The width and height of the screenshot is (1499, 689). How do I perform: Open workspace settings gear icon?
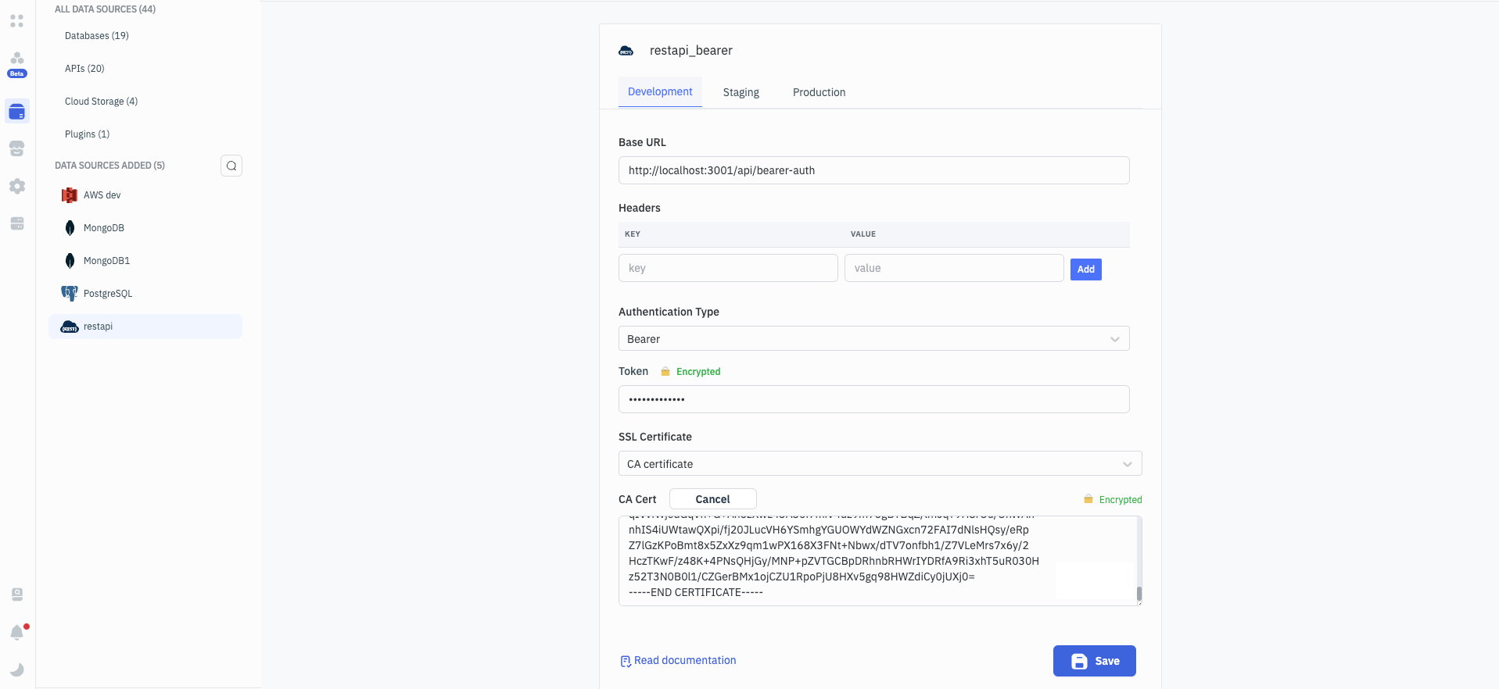point(17,186)
